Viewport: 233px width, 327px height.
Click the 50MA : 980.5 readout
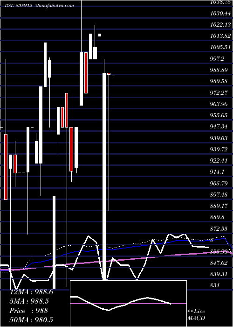point(31,320)
